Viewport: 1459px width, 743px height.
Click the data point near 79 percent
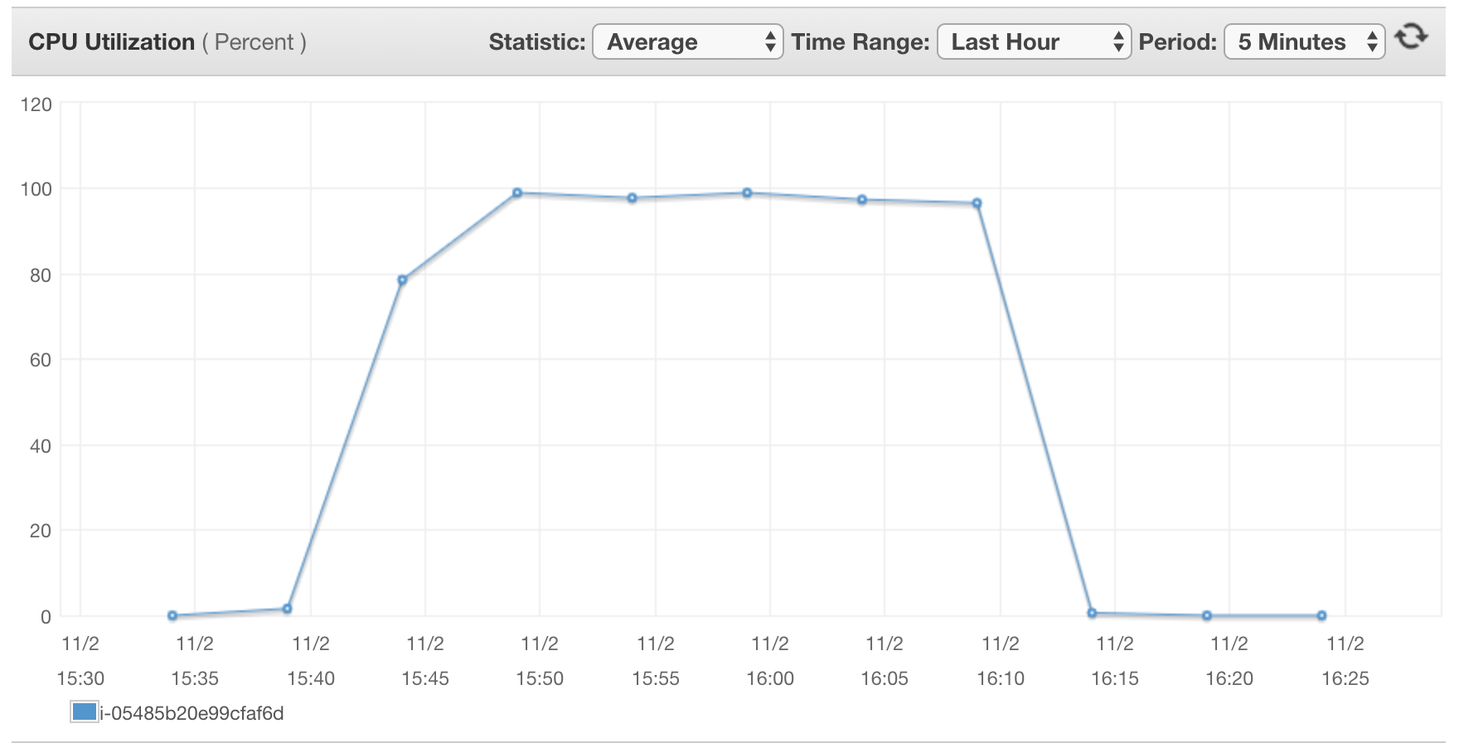(402, 280)
